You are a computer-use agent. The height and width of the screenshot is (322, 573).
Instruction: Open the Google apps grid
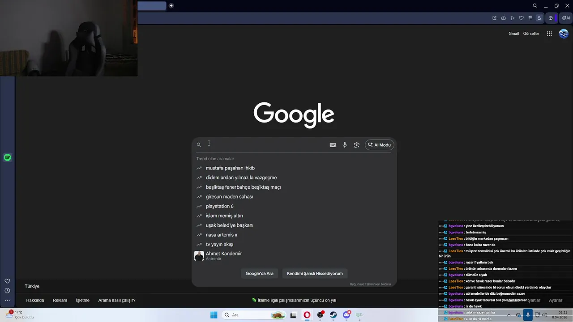tap(549, 34)
